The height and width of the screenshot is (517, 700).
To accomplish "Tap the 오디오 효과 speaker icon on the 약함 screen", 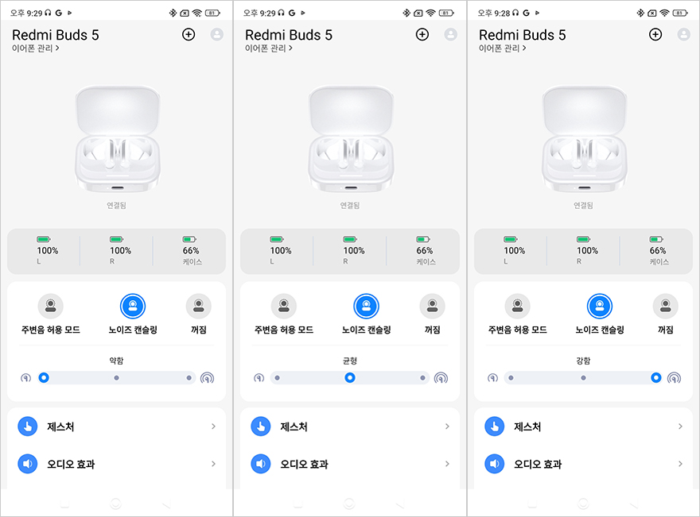I will [28, 464].
